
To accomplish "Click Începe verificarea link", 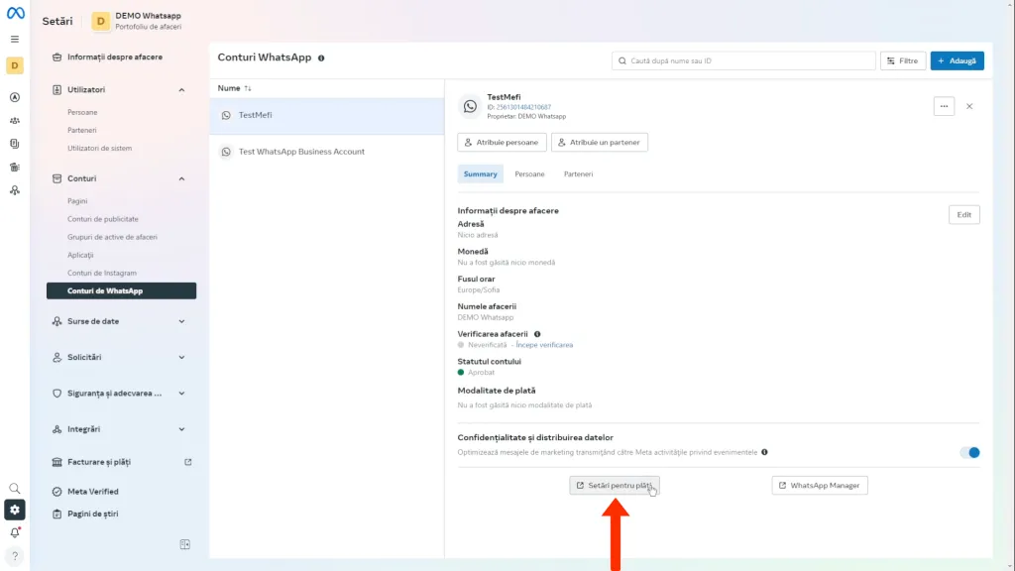I will pos(544,345).
